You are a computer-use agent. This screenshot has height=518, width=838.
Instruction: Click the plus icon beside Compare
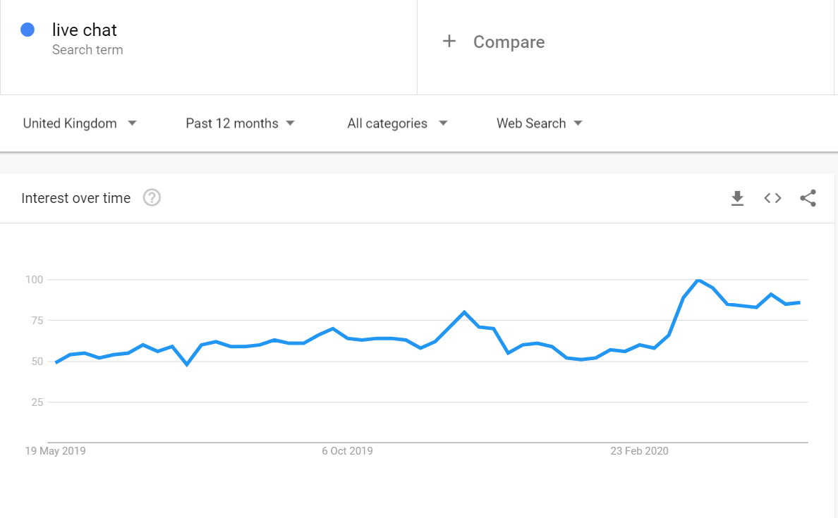tap(449, 42)
